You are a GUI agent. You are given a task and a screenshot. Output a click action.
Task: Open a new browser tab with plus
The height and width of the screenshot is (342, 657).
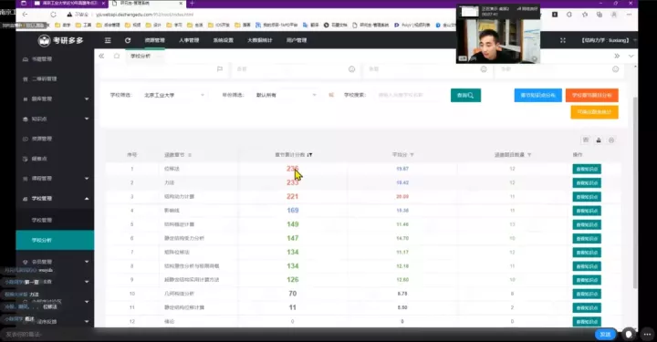click(192, 3)
